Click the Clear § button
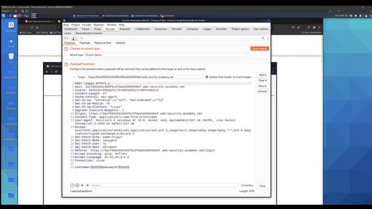The width and height of the screenshot is (372, 209). click(x=262, y=80)
